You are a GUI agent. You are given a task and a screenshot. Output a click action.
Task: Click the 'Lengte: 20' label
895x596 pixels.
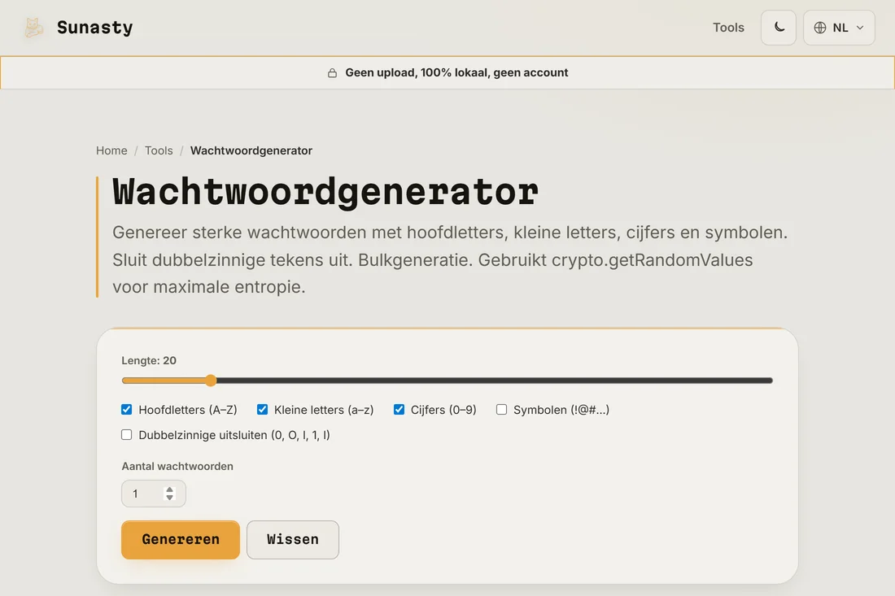coord(149,360)
